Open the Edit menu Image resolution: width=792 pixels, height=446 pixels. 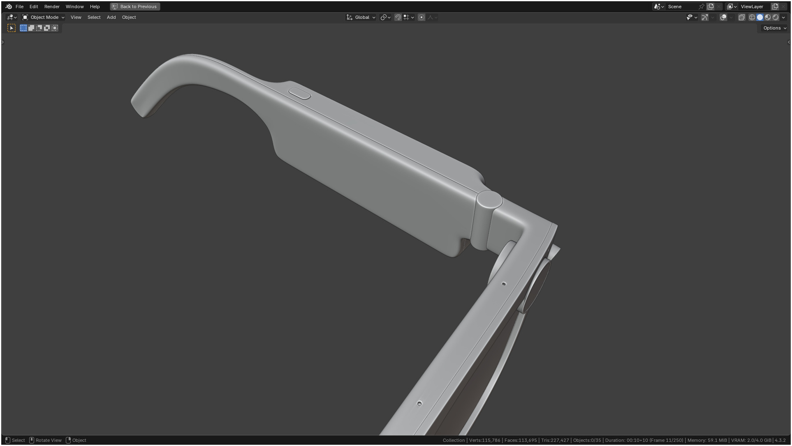[x=34, y=7]
